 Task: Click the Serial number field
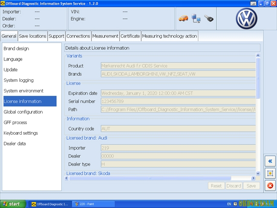(x=178, y=101)
